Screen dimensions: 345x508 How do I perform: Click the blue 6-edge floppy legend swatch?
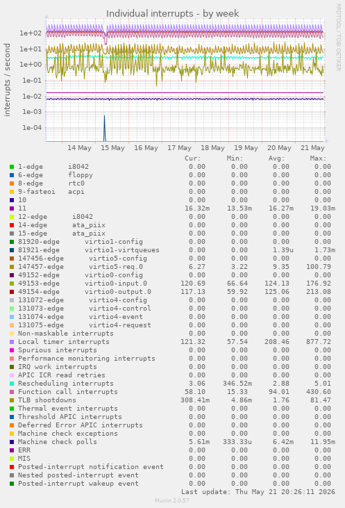tap(12, 175)
